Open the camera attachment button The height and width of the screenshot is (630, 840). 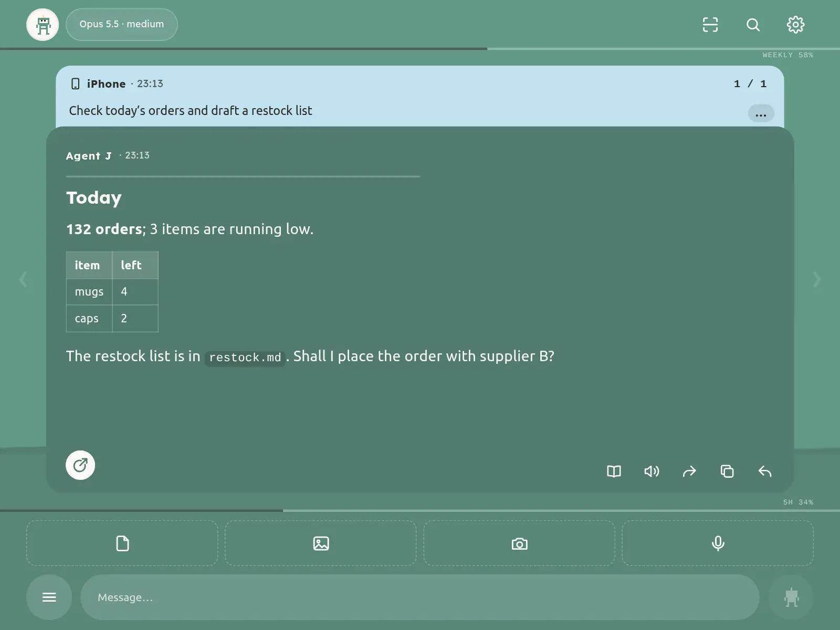click(x=519, y=543)
